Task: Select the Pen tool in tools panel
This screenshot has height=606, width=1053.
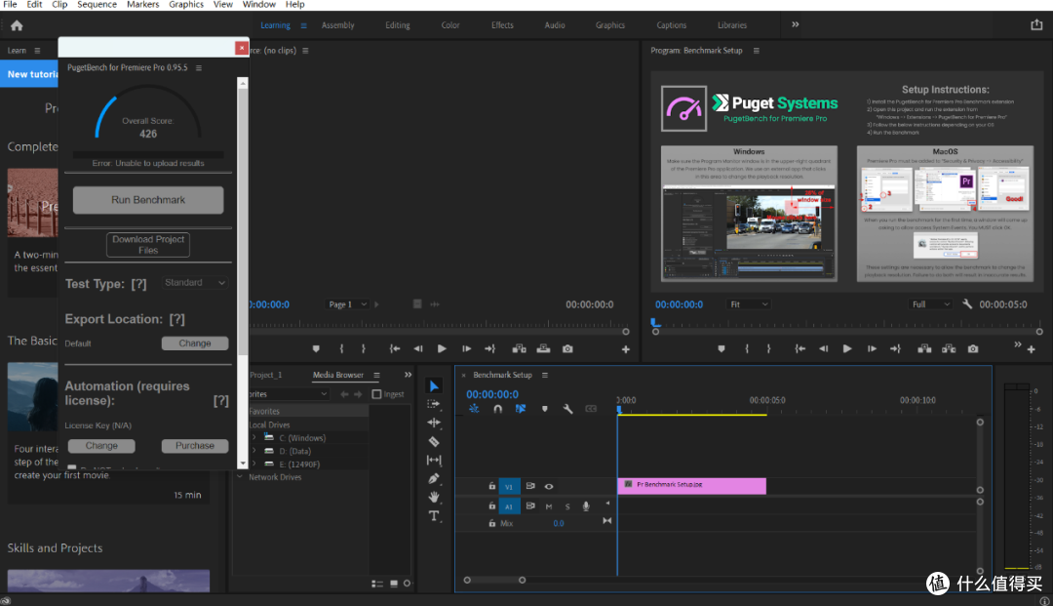Action: tap(434, 478)
